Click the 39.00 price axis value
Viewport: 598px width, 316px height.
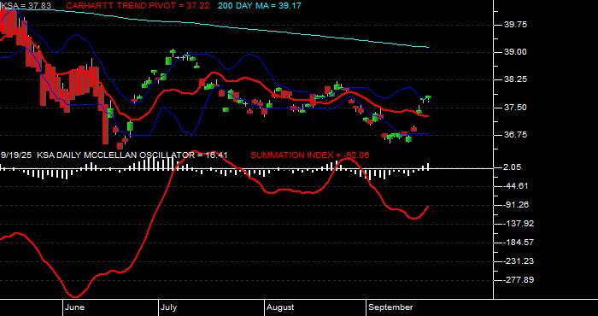tap(515, 52)
